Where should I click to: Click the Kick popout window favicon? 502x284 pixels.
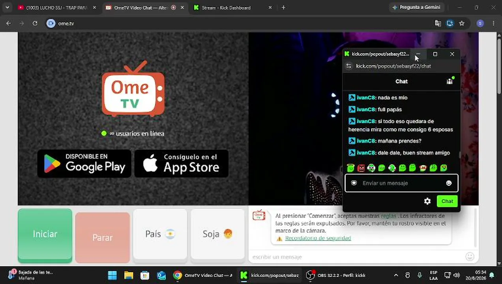pos(347,54)
